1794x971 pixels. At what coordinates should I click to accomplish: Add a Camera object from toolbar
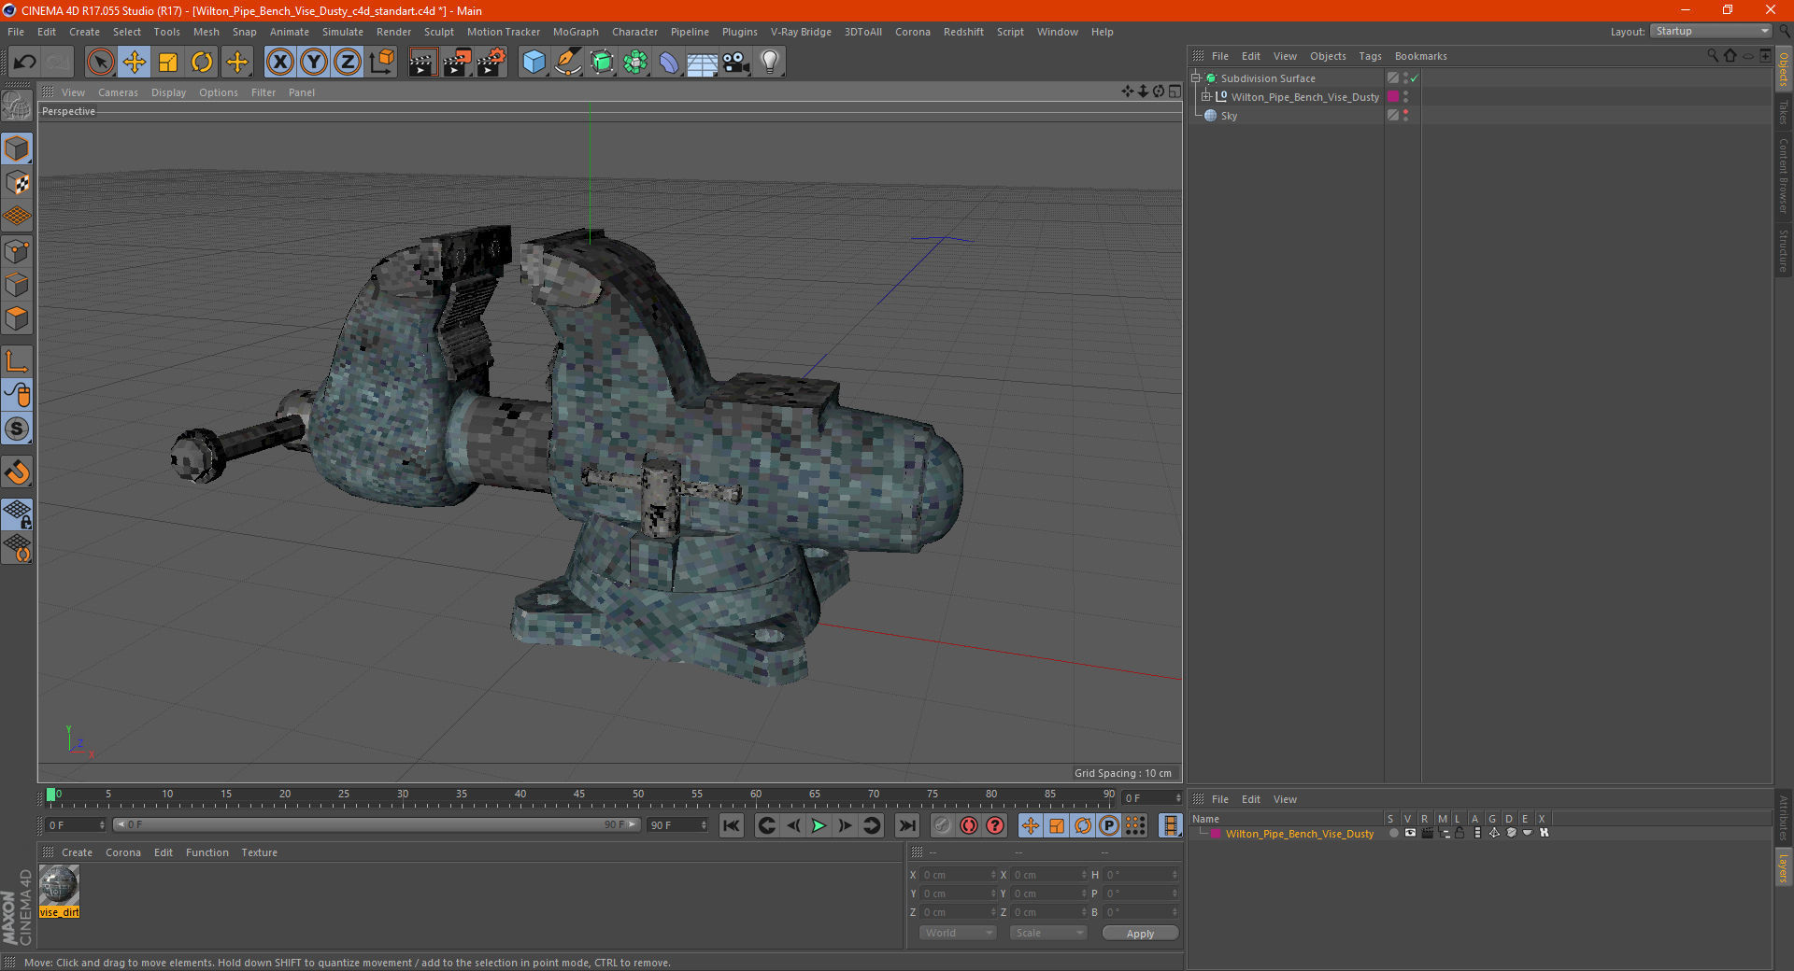[735, 63]
